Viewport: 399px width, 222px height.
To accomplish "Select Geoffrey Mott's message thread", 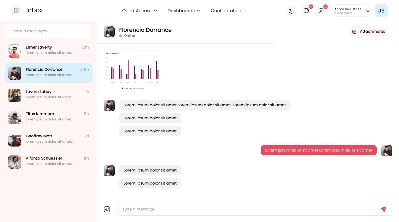I will [x=49, y=140].
